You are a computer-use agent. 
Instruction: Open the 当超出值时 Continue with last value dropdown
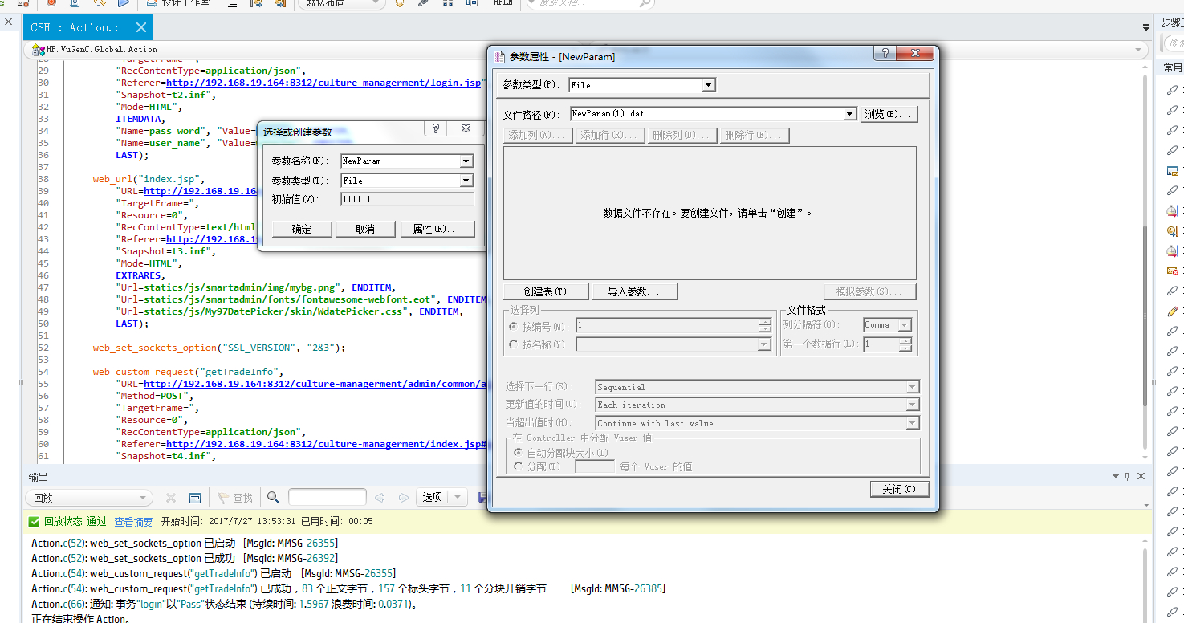click(x=913, y=423)
